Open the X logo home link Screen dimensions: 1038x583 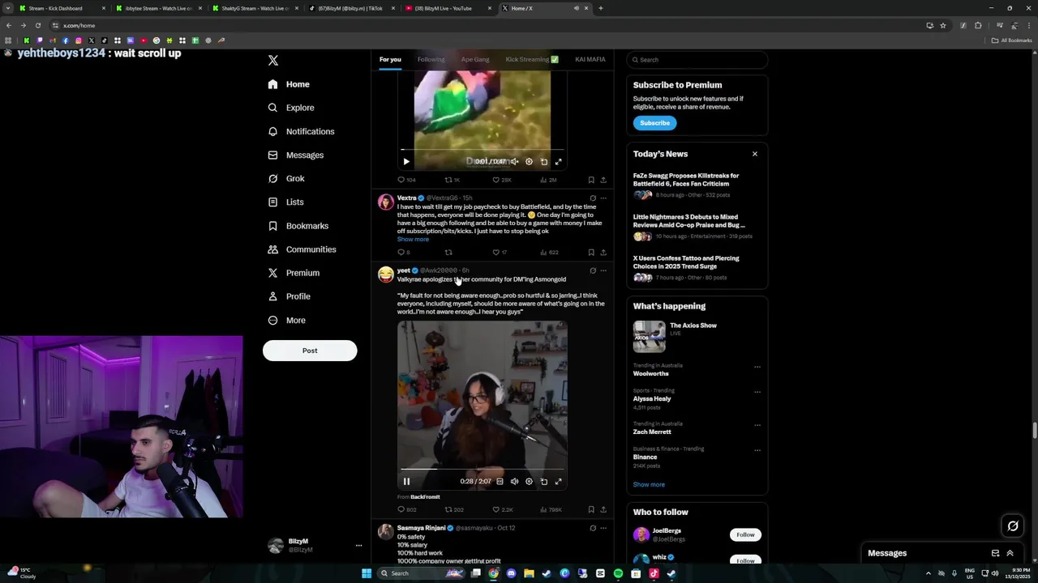coord(273,61)
